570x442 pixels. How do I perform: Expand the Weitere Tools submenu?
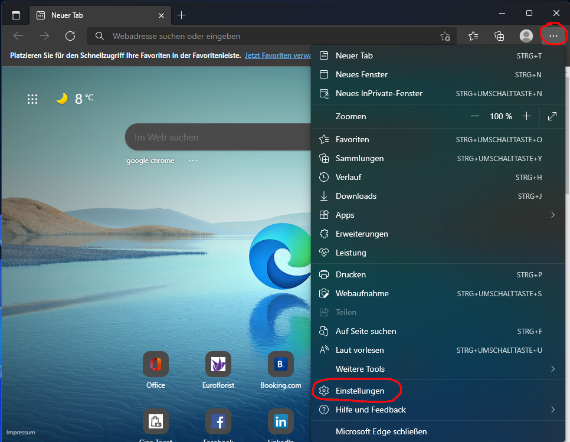[x=552, y=369]
